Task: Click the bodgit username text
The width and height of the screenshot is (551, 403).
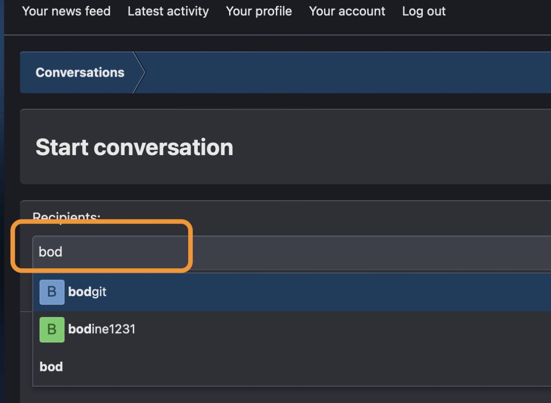Action: coord(87,292)
